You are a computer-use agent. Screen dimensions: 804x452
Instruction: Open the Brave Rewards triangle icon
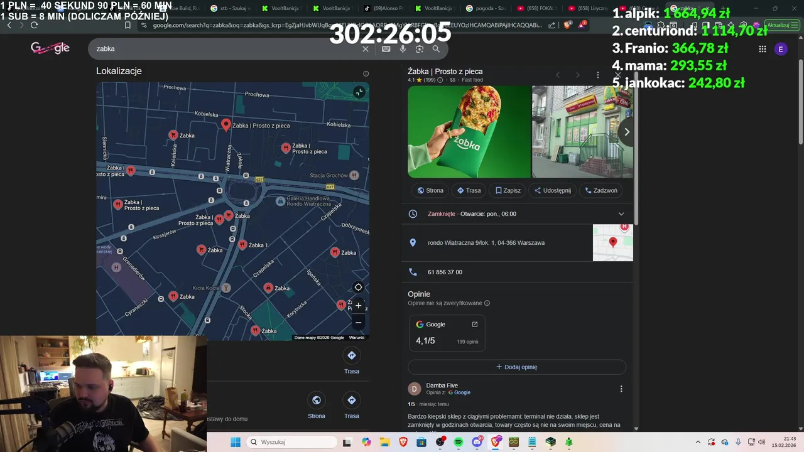click(582, 25)
